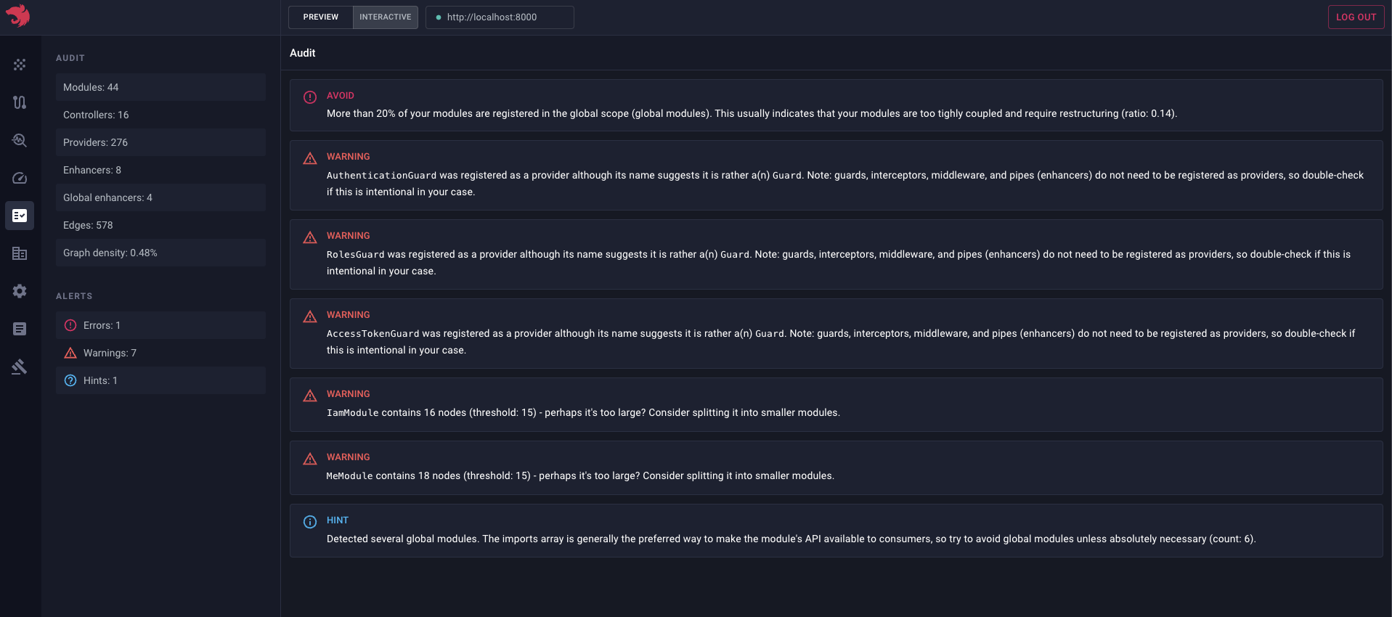Select the Global enhancers: 4 row

point(160,197)
